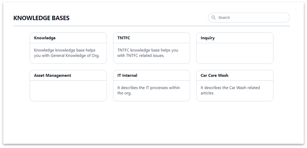Open the IT Internal card title
307x148 pixels.
[x=127, y=75]
